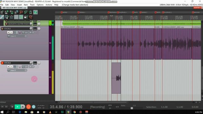This screenshot has width=203, height=114.
Task: Open Windows Start menu
Action: tap(2, 112)
